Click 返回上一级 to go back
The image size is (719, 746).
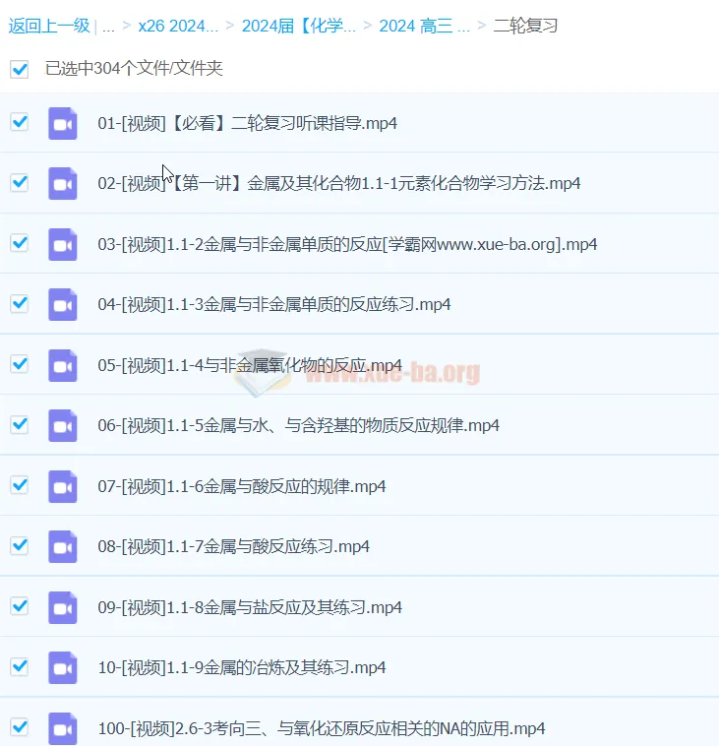[48, 26]
